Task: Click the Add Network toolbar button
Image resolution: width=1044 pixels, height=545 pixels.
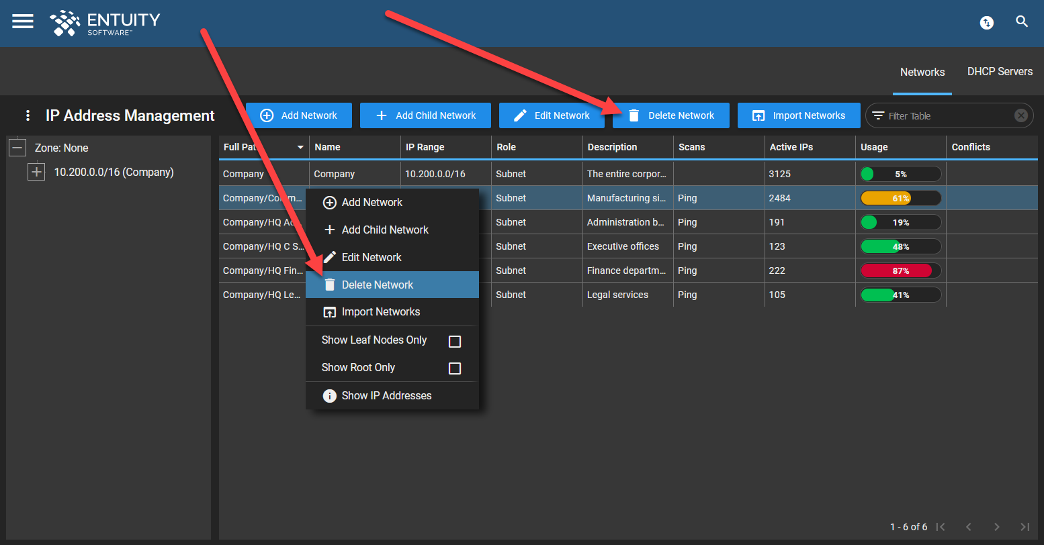Action: click(299, 115)
